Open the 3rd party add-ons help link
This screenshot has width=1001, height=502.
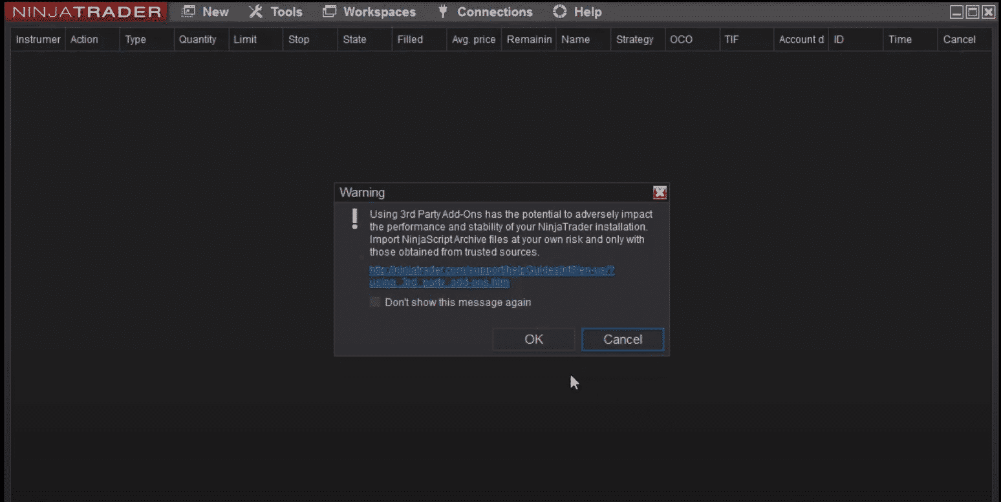tap(491, 277)
